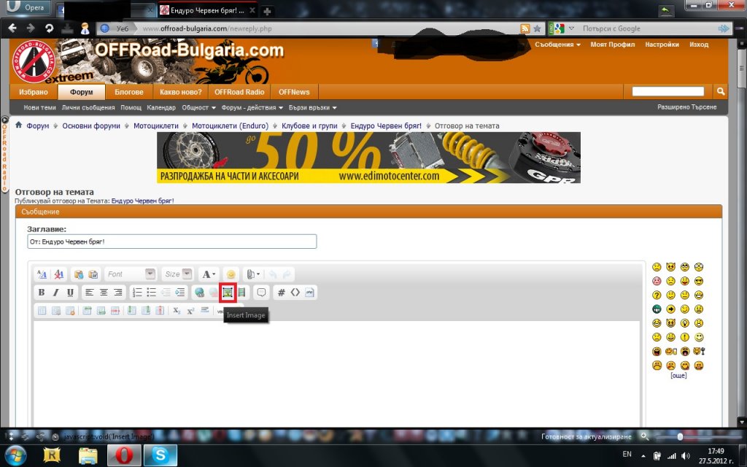Click the Insert Video filmstrip icon
Image resolution: width=747 pixels, height=467 pixels.
pos(242,292)
